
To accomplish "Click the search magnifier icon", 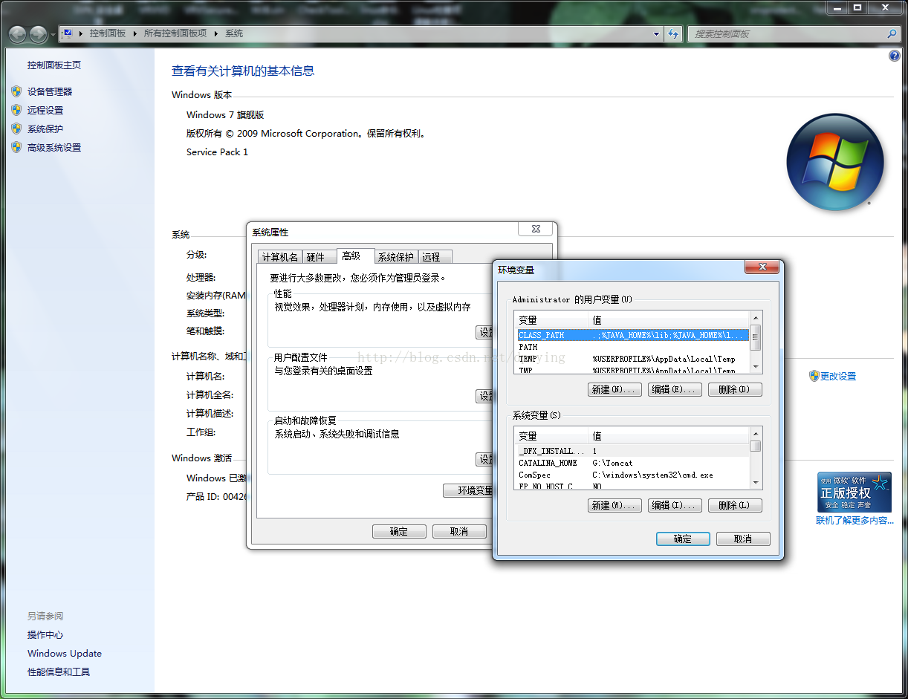I will click(x=892, y=34).
